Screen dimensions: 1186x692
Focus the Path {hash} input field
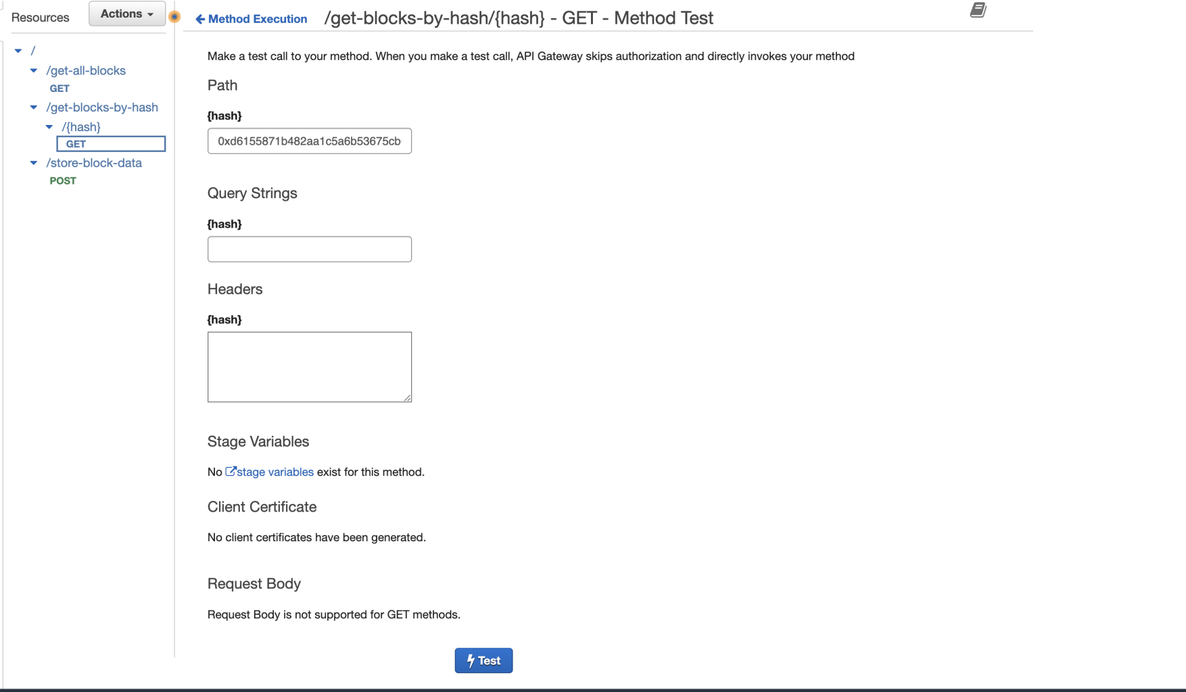point(309,141)
